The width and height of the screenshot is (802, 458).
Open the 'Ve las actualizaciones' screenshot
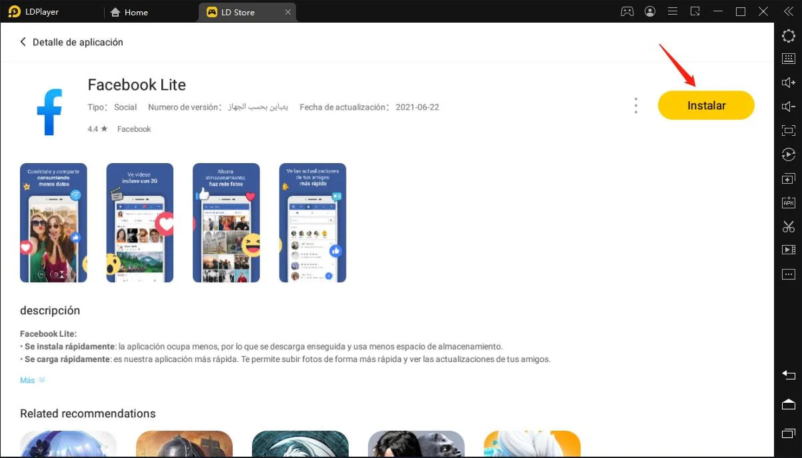click(x=313, y=222)
